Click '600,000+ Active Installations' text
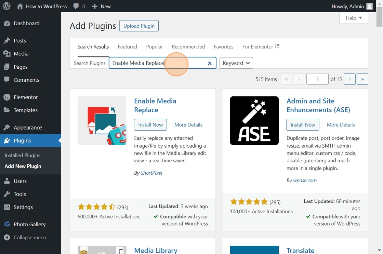Image resolution: width=383 pixels, height=254 pixels. pyautogui.click(x=109, y=217)
